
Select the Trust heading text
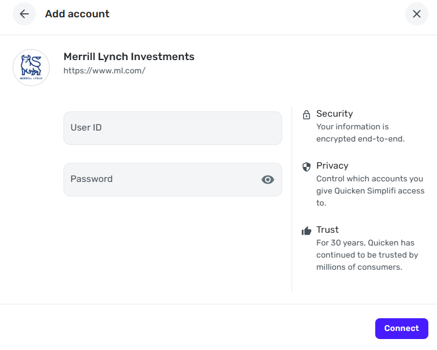pyautogui.click(x=327, y=230)
